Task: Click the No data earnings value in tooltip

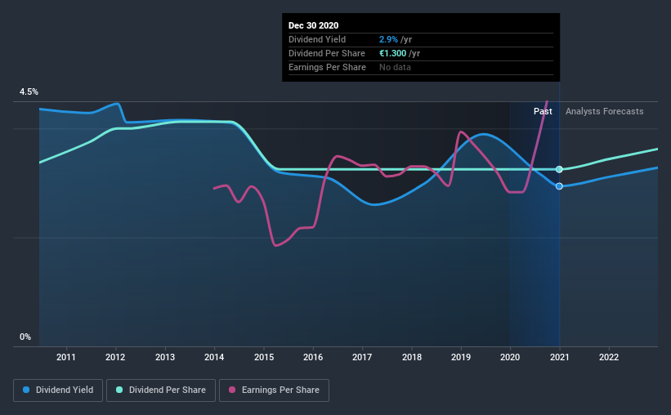Action: pyautogui.click(x=395, y=67)
